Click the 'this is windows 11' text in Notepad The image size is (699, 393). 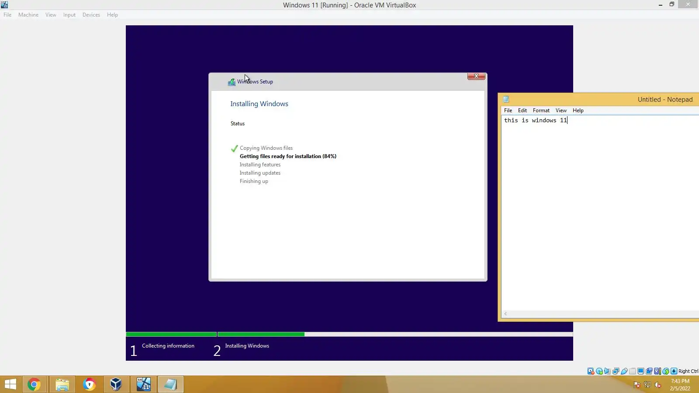[x=536, y=121]
